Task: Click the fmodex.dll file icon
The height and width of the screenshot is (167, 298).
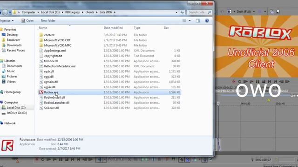Action: pos(41,61)
